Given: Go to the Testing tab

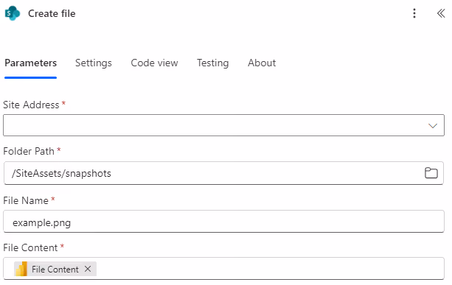Looking at the screenshot, I should [x=213, y=63].
